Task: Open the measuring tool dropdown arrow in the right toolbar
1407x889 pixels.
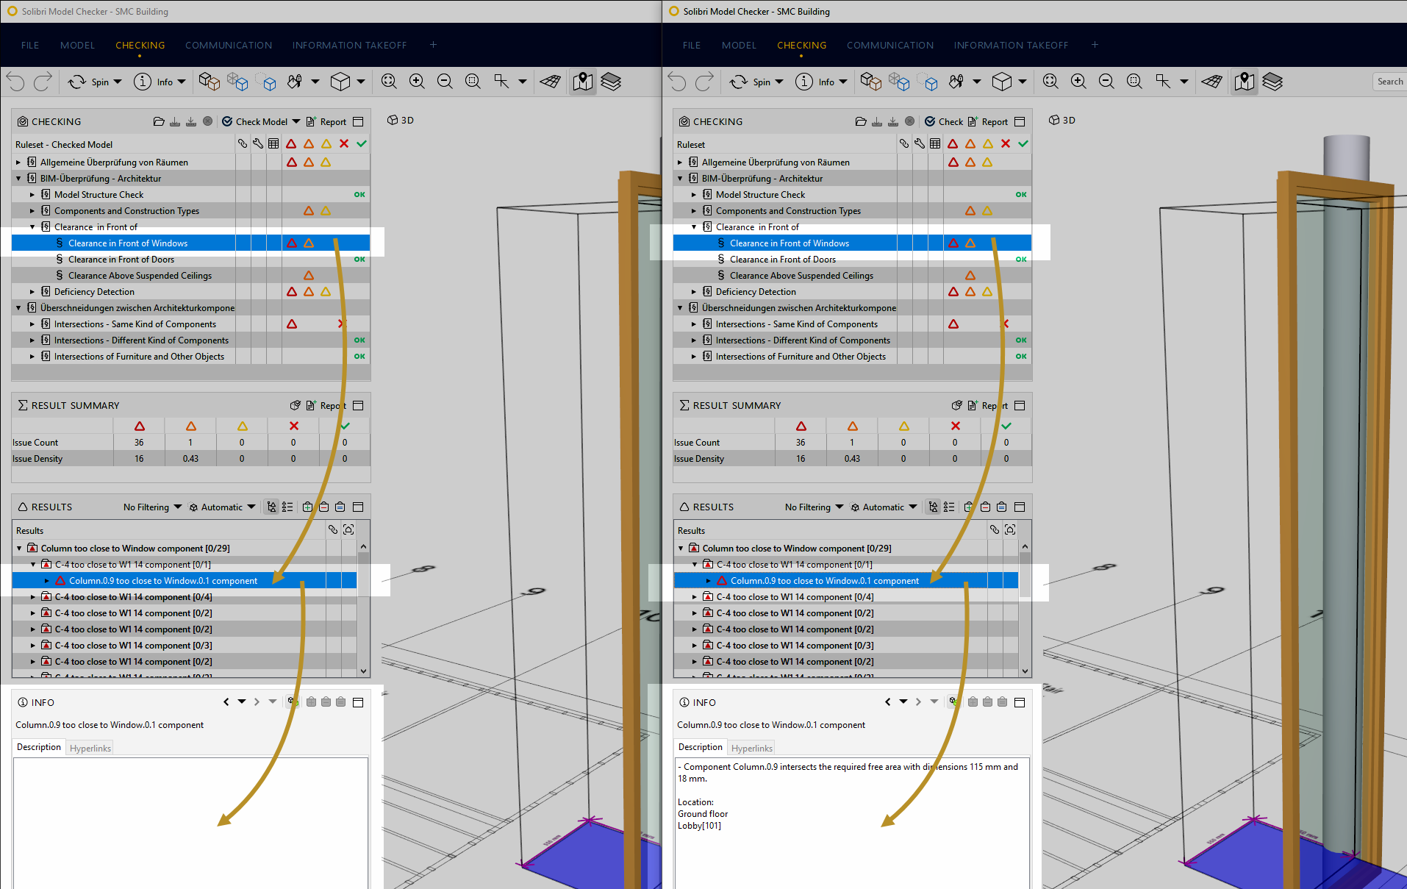Action: click(1184, 82)
